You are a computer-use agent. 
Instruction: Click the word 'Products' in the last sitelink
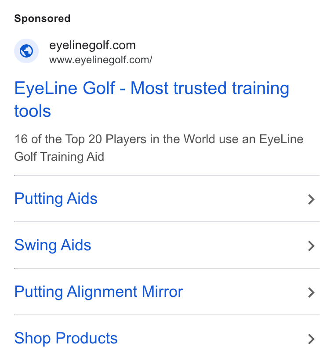point(87,338)
